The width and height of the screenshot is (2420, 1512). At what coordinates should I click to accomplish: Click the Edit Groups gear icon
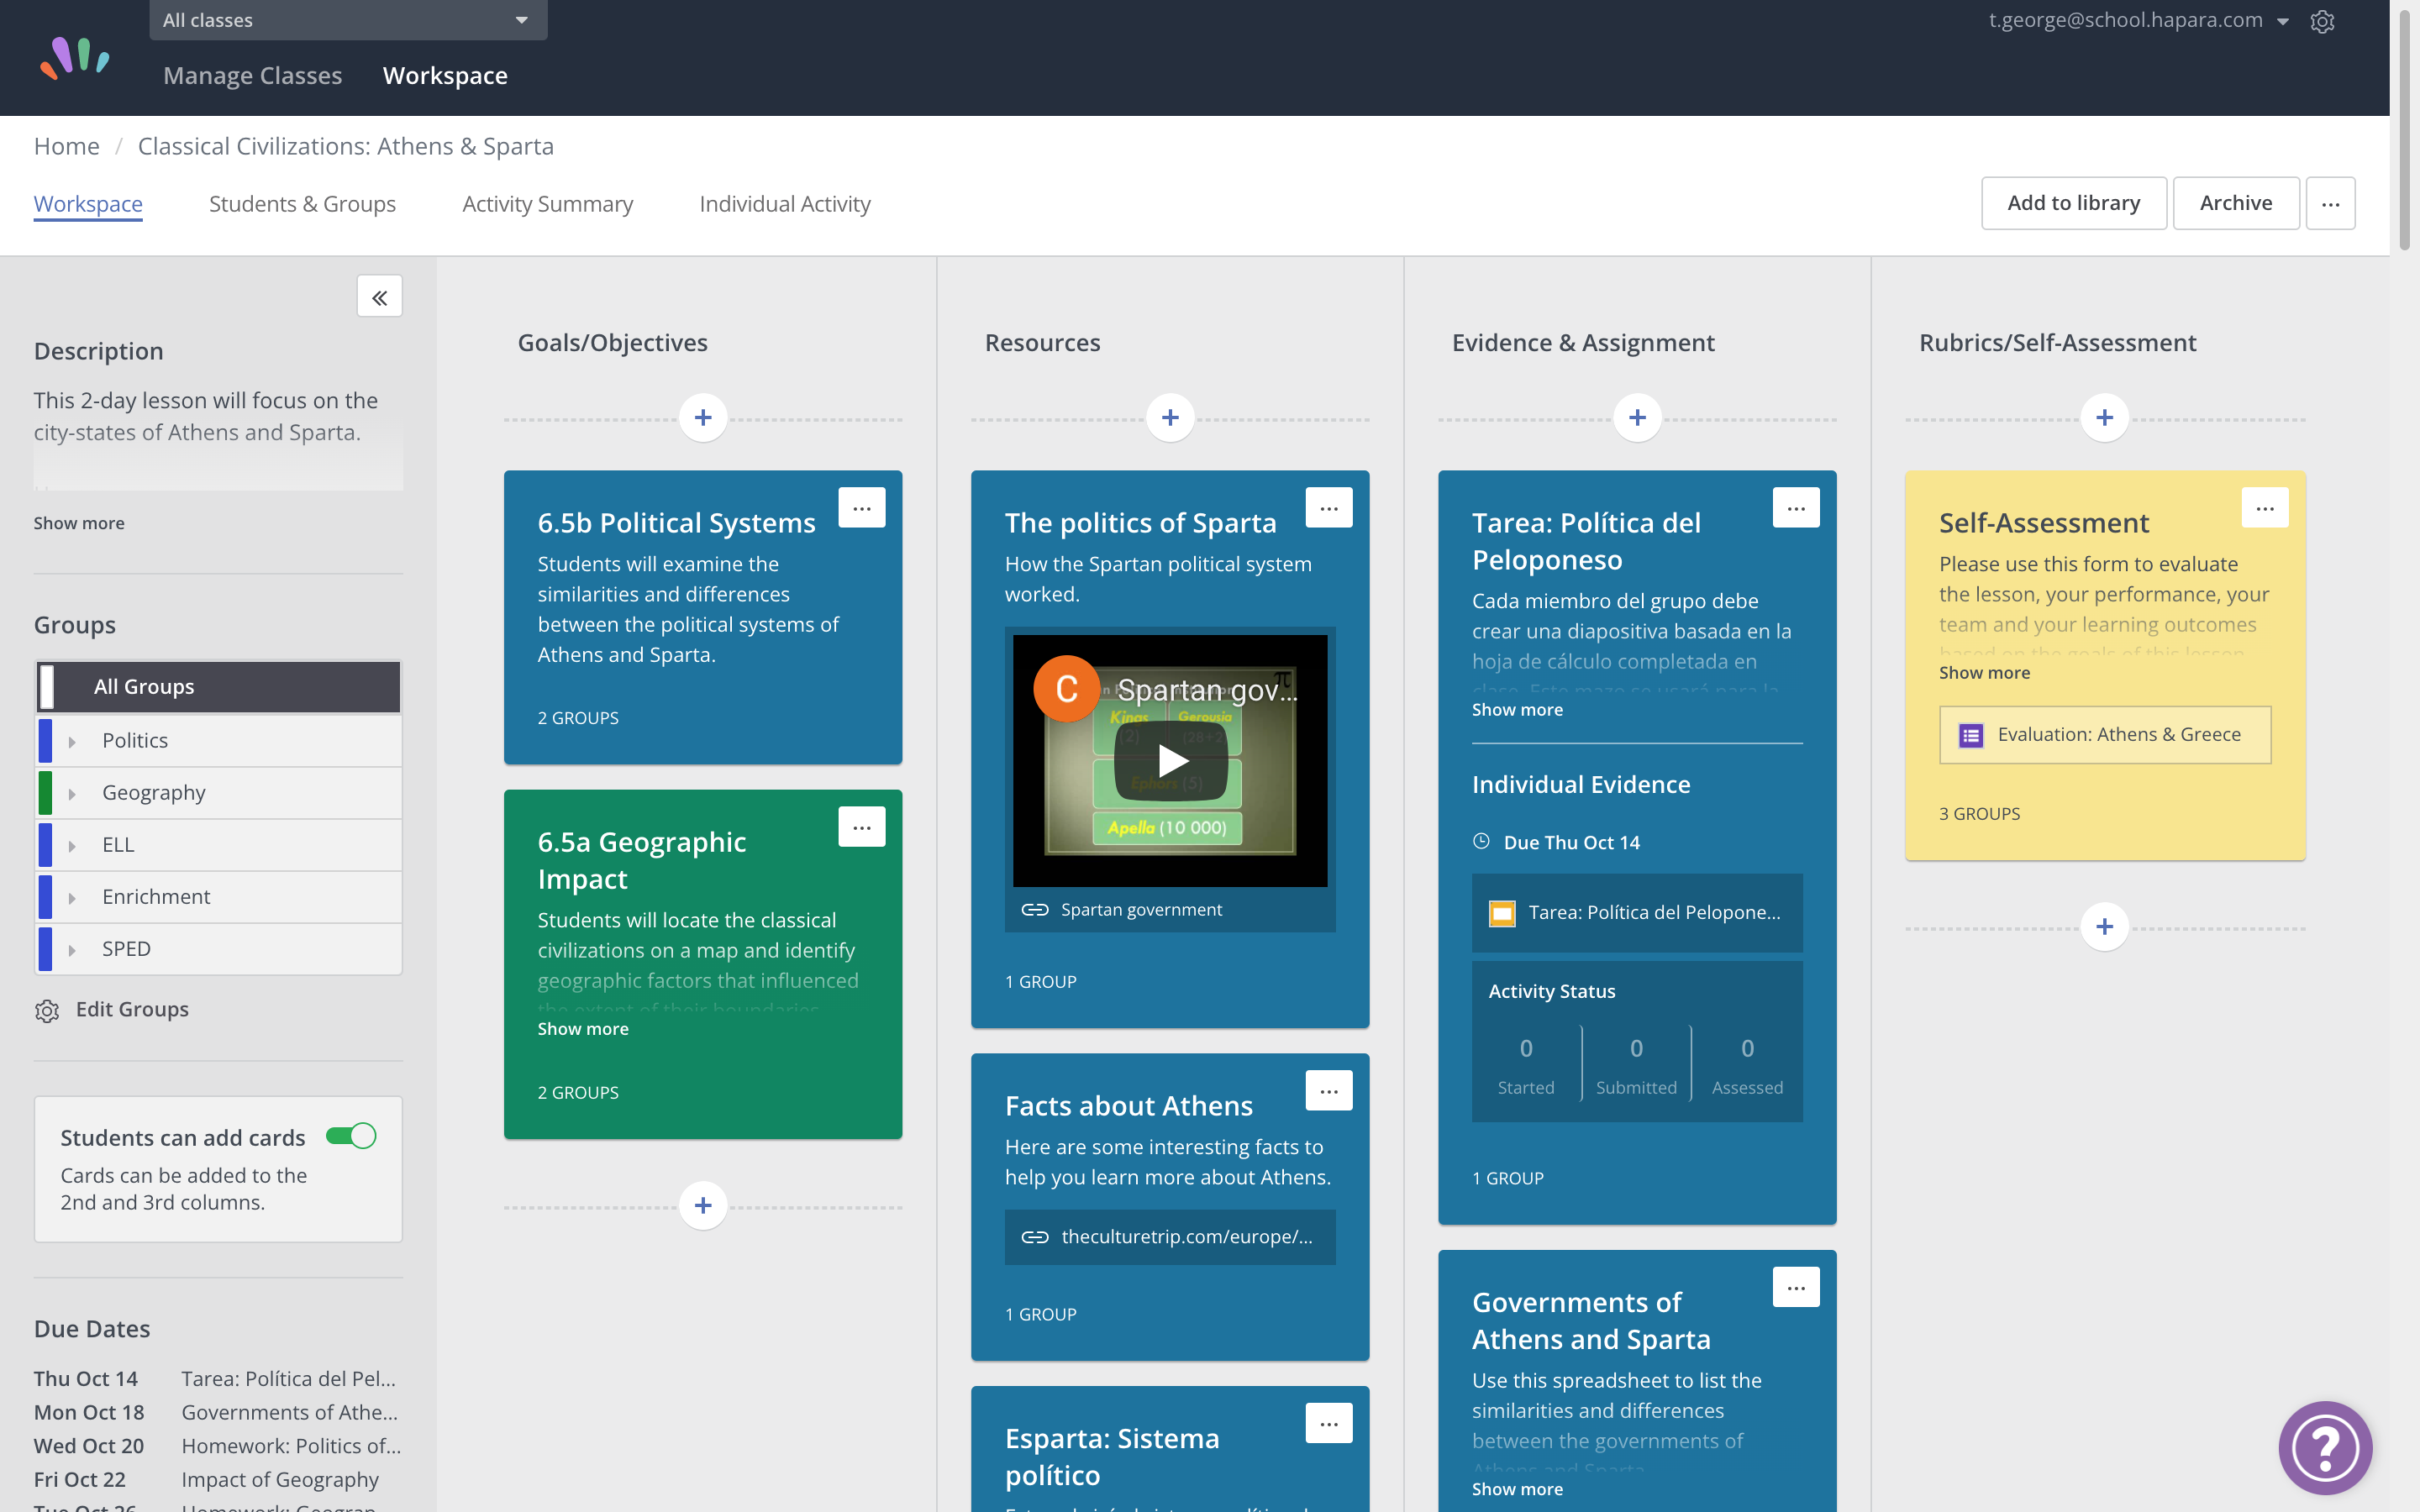tap(47, 1011)
